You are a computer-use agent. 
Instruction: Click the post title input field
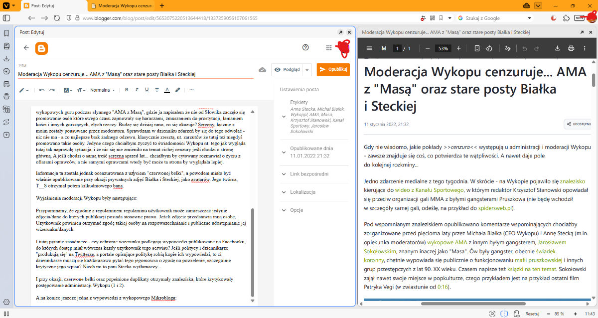pos(135,74)
